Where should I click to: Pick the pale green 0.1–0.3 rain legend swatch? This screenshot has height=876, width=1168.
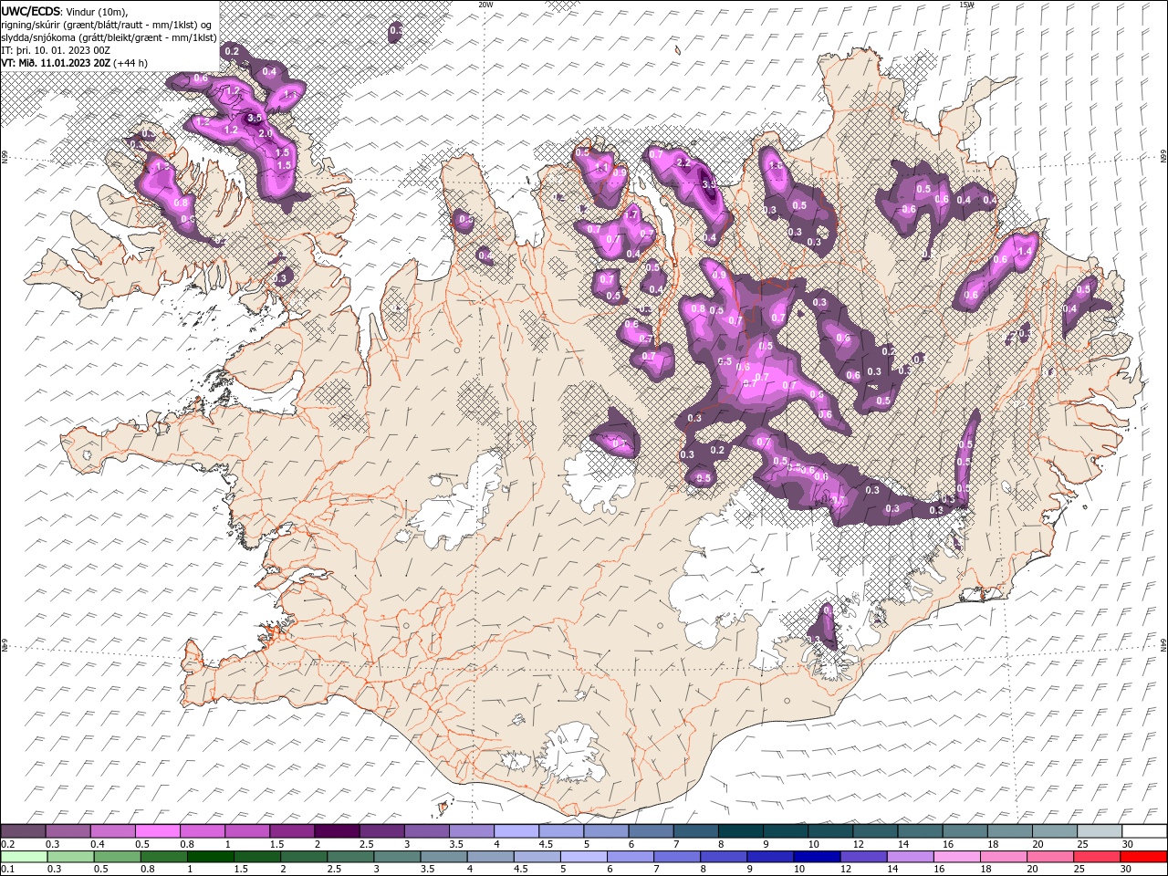click(x=24, y=857)
